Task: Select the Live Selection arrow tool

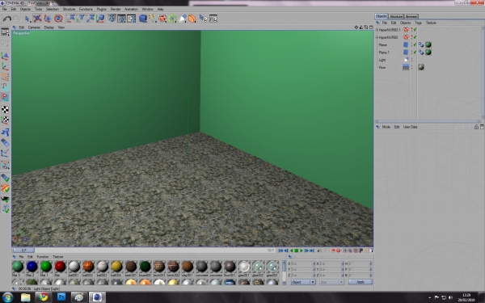Action: (27, 19)
